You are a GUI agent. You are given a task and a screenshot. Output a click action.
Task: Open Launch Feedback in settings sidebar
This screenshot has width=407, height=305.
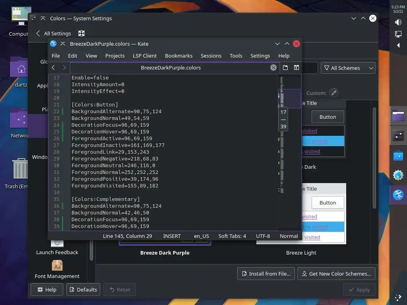point(57,248)
